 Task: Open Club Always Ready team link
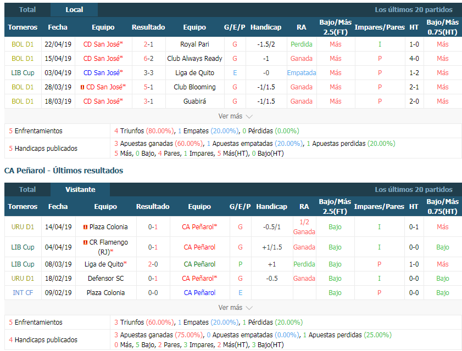(194, 59)
